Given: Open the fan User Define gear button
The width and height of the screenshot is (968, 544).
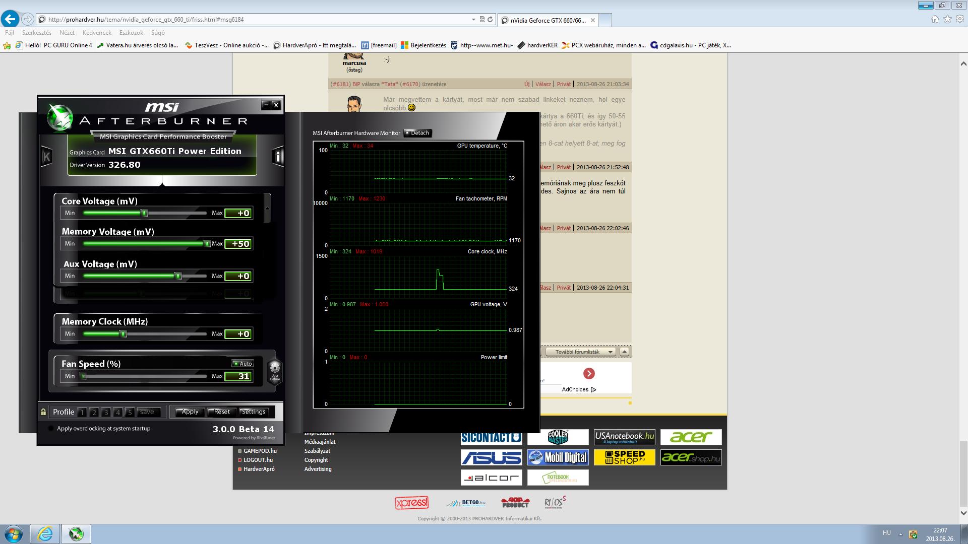Looking at the screenshot, I should [x=275, y=372].
